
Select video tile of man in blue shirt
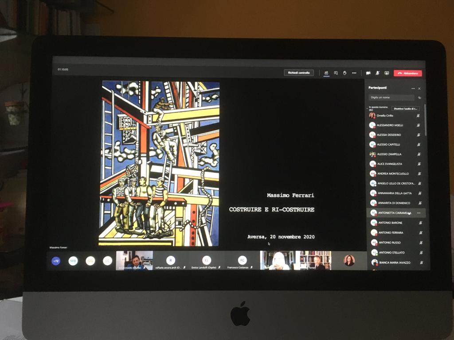coord(134,260)
